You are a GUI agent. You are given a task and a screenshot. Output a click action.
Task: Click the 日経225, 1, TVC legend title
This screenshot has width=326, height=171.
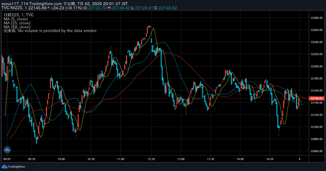pos(19,15)
